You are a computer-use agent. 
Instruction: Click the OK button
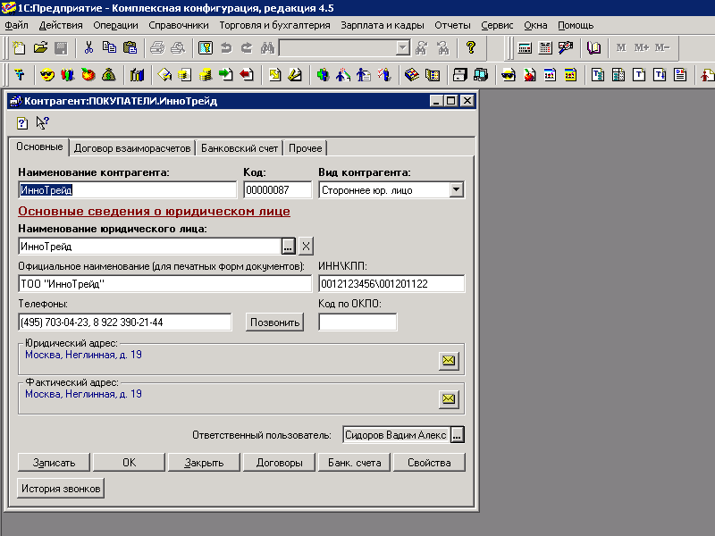coord(129,463)
